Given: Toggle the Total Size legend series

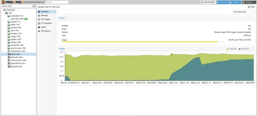Looking at the screenshot, I should pos(232,49).
